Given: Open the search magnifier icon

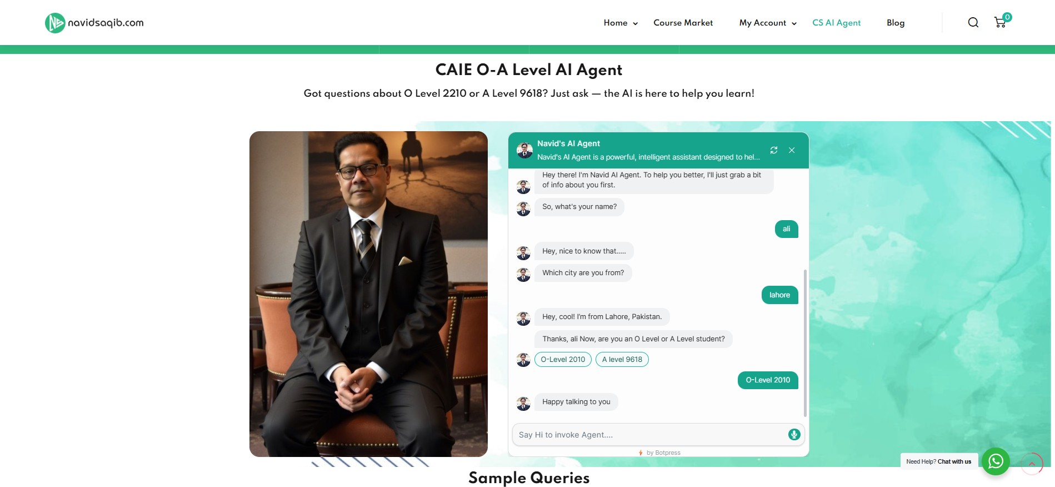Looking at the screenshot, I should (973, 22).
